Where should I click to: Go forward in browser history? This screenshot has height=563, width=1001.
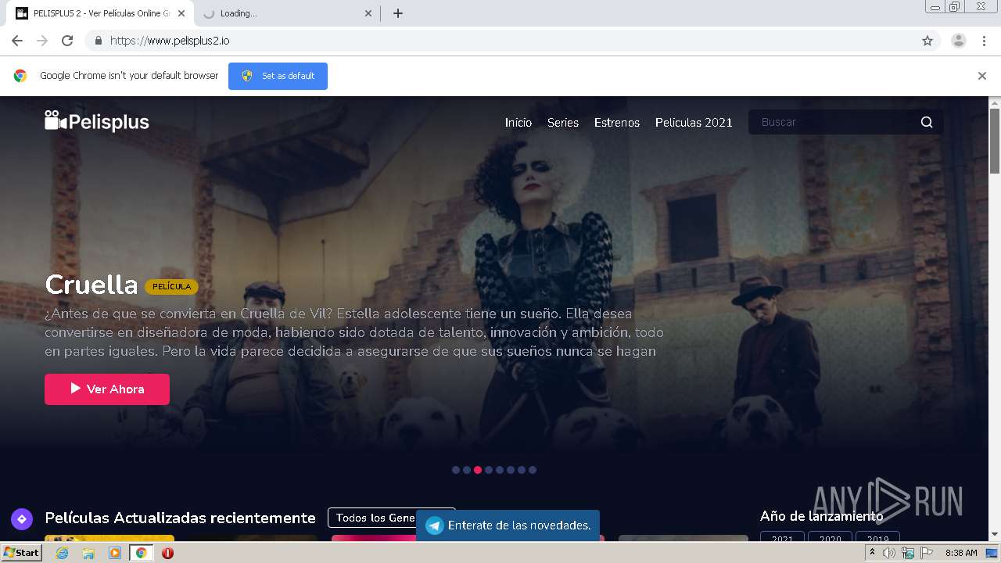pos(42,41)
